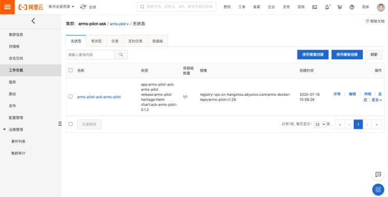Click the 请输入查询内容 query field

pyautogui.click(x=90, y=55)
